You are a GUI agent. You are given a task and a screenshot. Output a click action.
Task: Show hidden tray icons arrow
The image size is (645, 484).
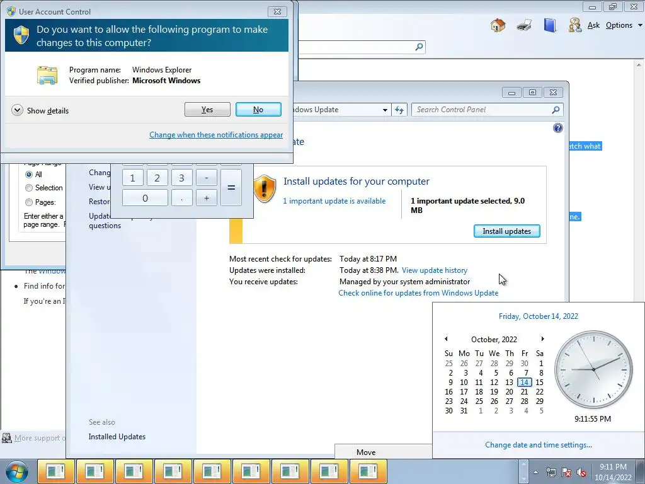click(x=535, y=472)
